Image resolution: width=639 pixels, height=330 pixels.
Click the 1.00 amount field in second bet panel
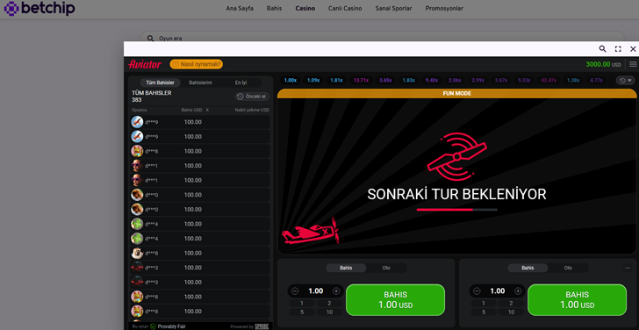pos(498,291)
